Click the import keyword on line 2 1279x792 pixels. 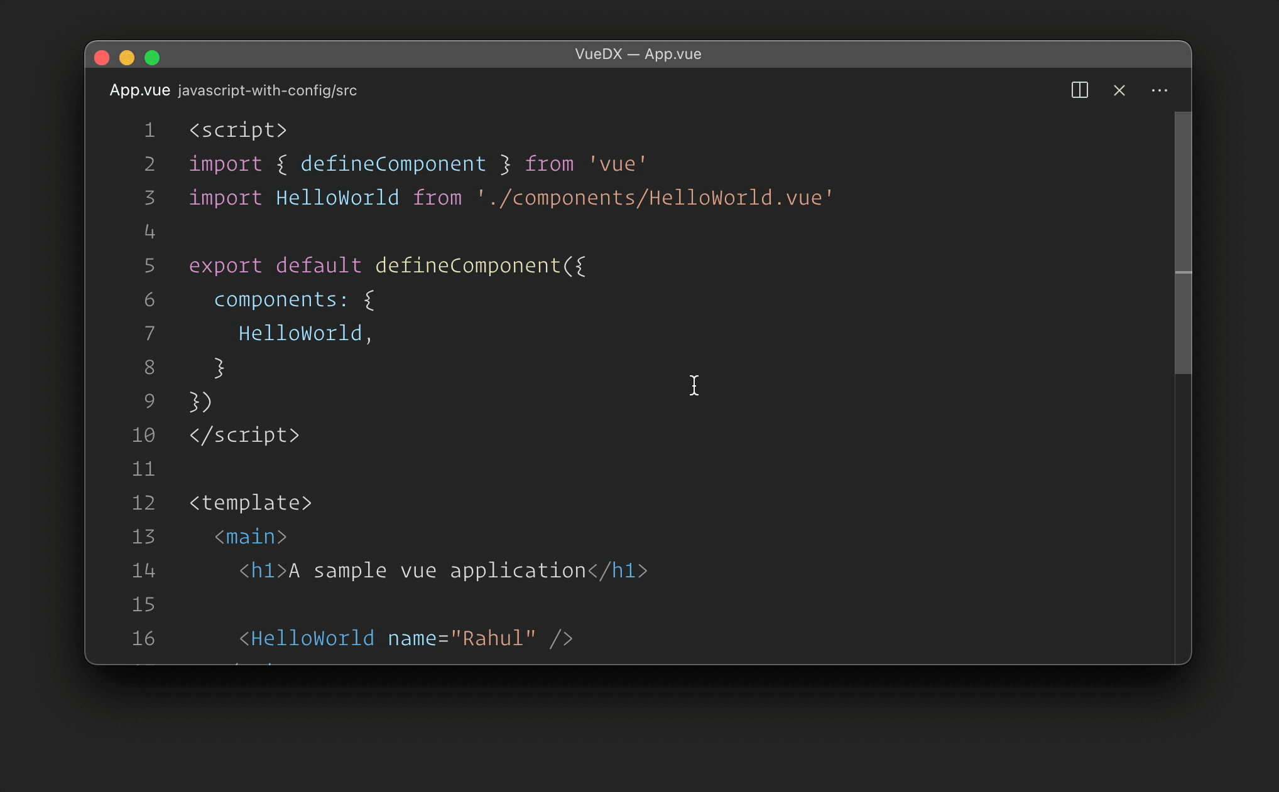point(226,164)
